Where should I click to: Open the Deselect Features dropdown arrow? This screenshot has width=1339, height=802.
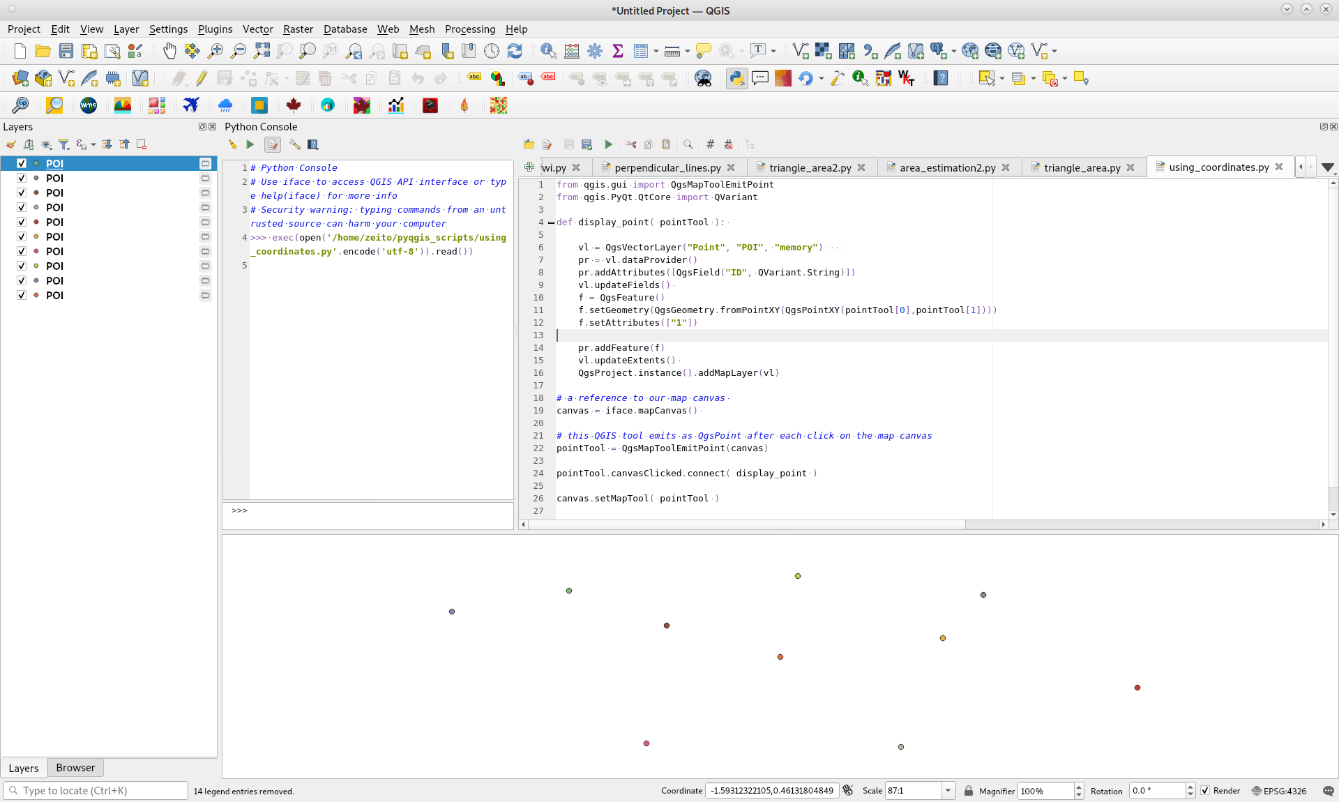tap(1065, 79)
